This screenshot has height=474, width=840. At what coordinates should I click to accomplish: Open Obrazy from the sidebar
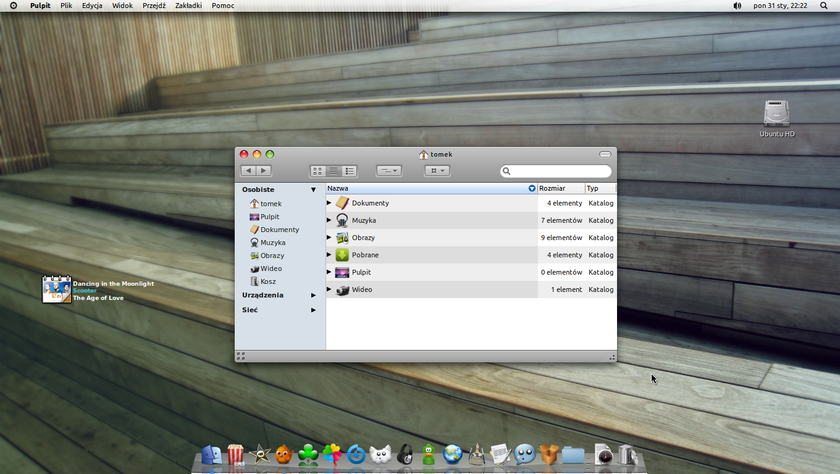point(267,256)
